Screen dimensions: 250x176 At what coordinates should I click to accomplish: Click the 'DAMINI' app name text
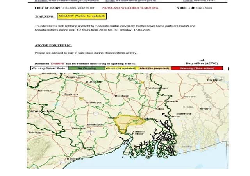(x=57, y=63)
